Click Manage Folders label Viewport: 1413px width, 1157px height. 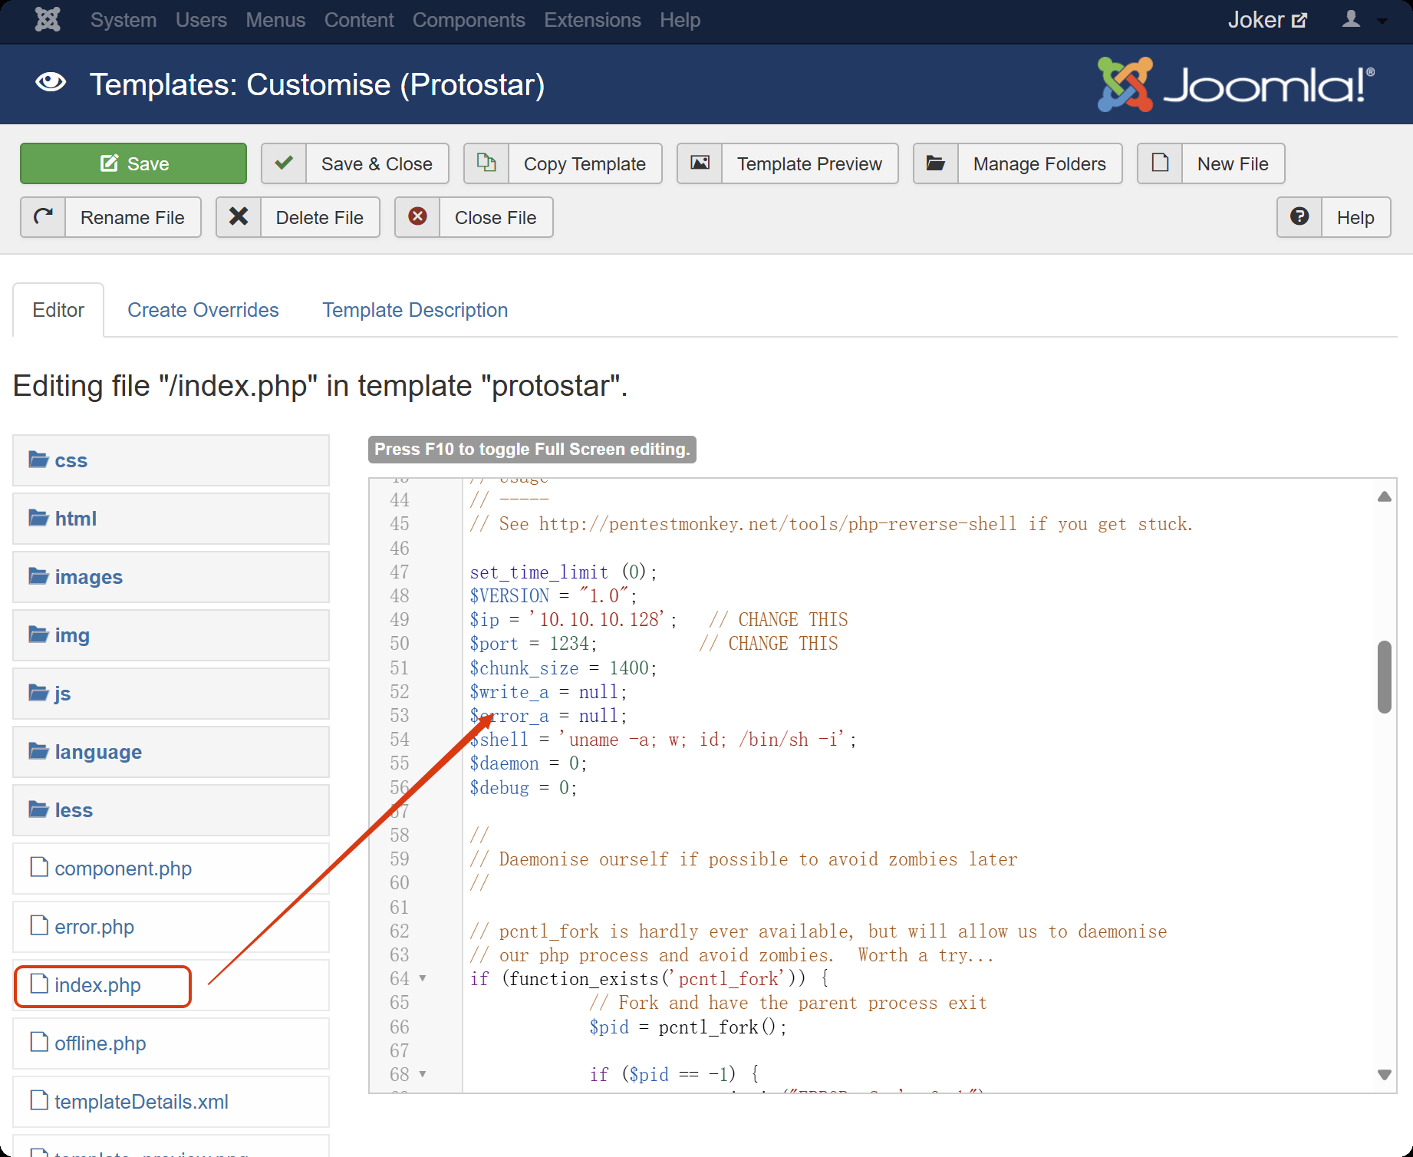click(x=1039, y=164)
